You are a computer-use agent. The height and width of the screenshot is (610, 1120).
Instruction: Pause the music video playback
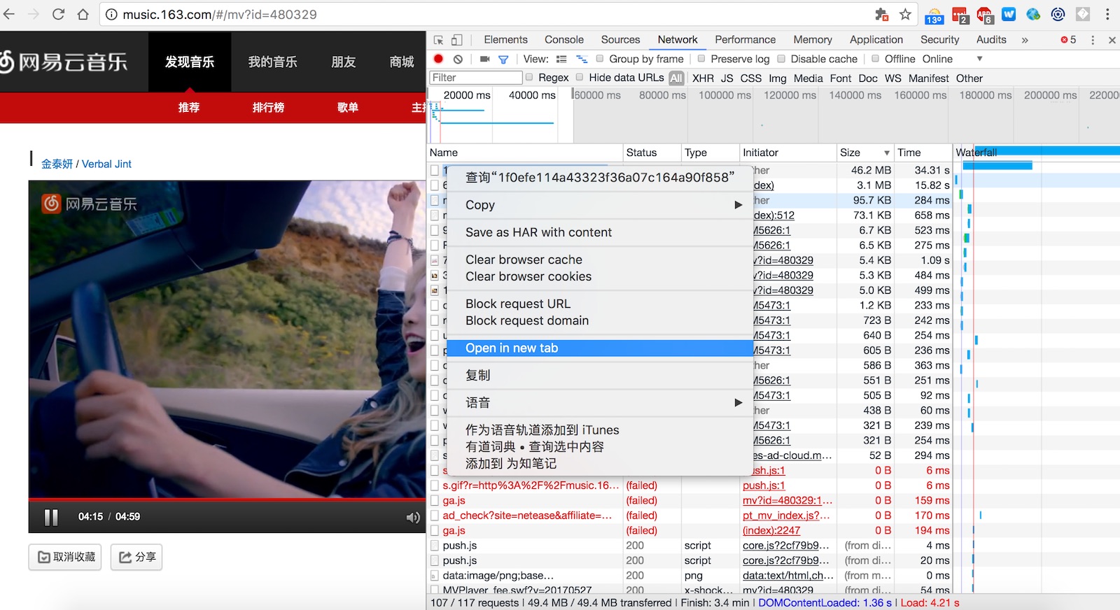51,517
